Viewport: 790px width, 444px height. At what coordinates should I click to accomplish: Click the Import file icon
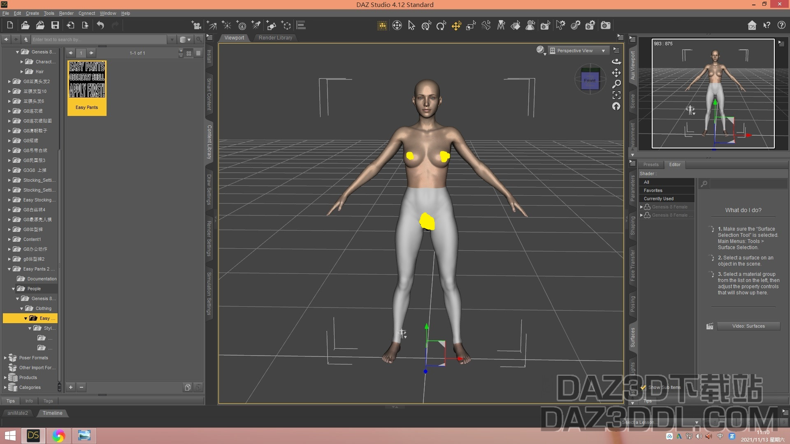(70, 25)
